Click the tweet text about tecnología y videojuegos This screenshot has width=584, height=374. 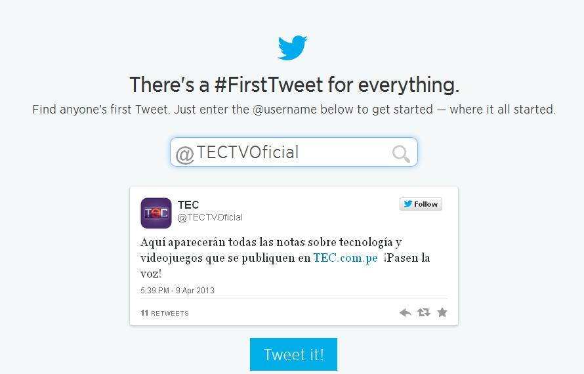270,242
